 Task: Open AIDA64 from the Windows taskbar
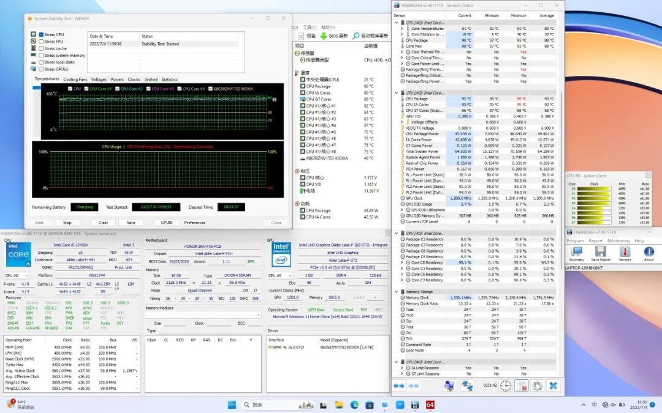click(x=430, y=404)
